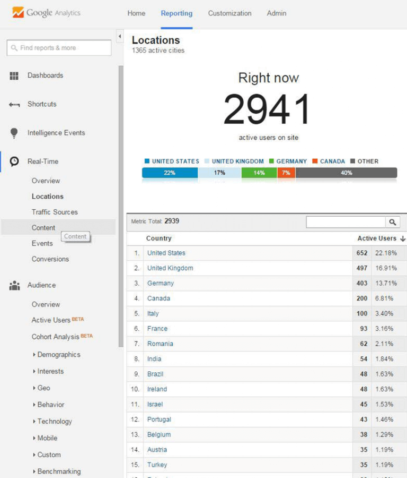Click the Audience people icon
The image size is (407, 478).
(x=14, y=285)
